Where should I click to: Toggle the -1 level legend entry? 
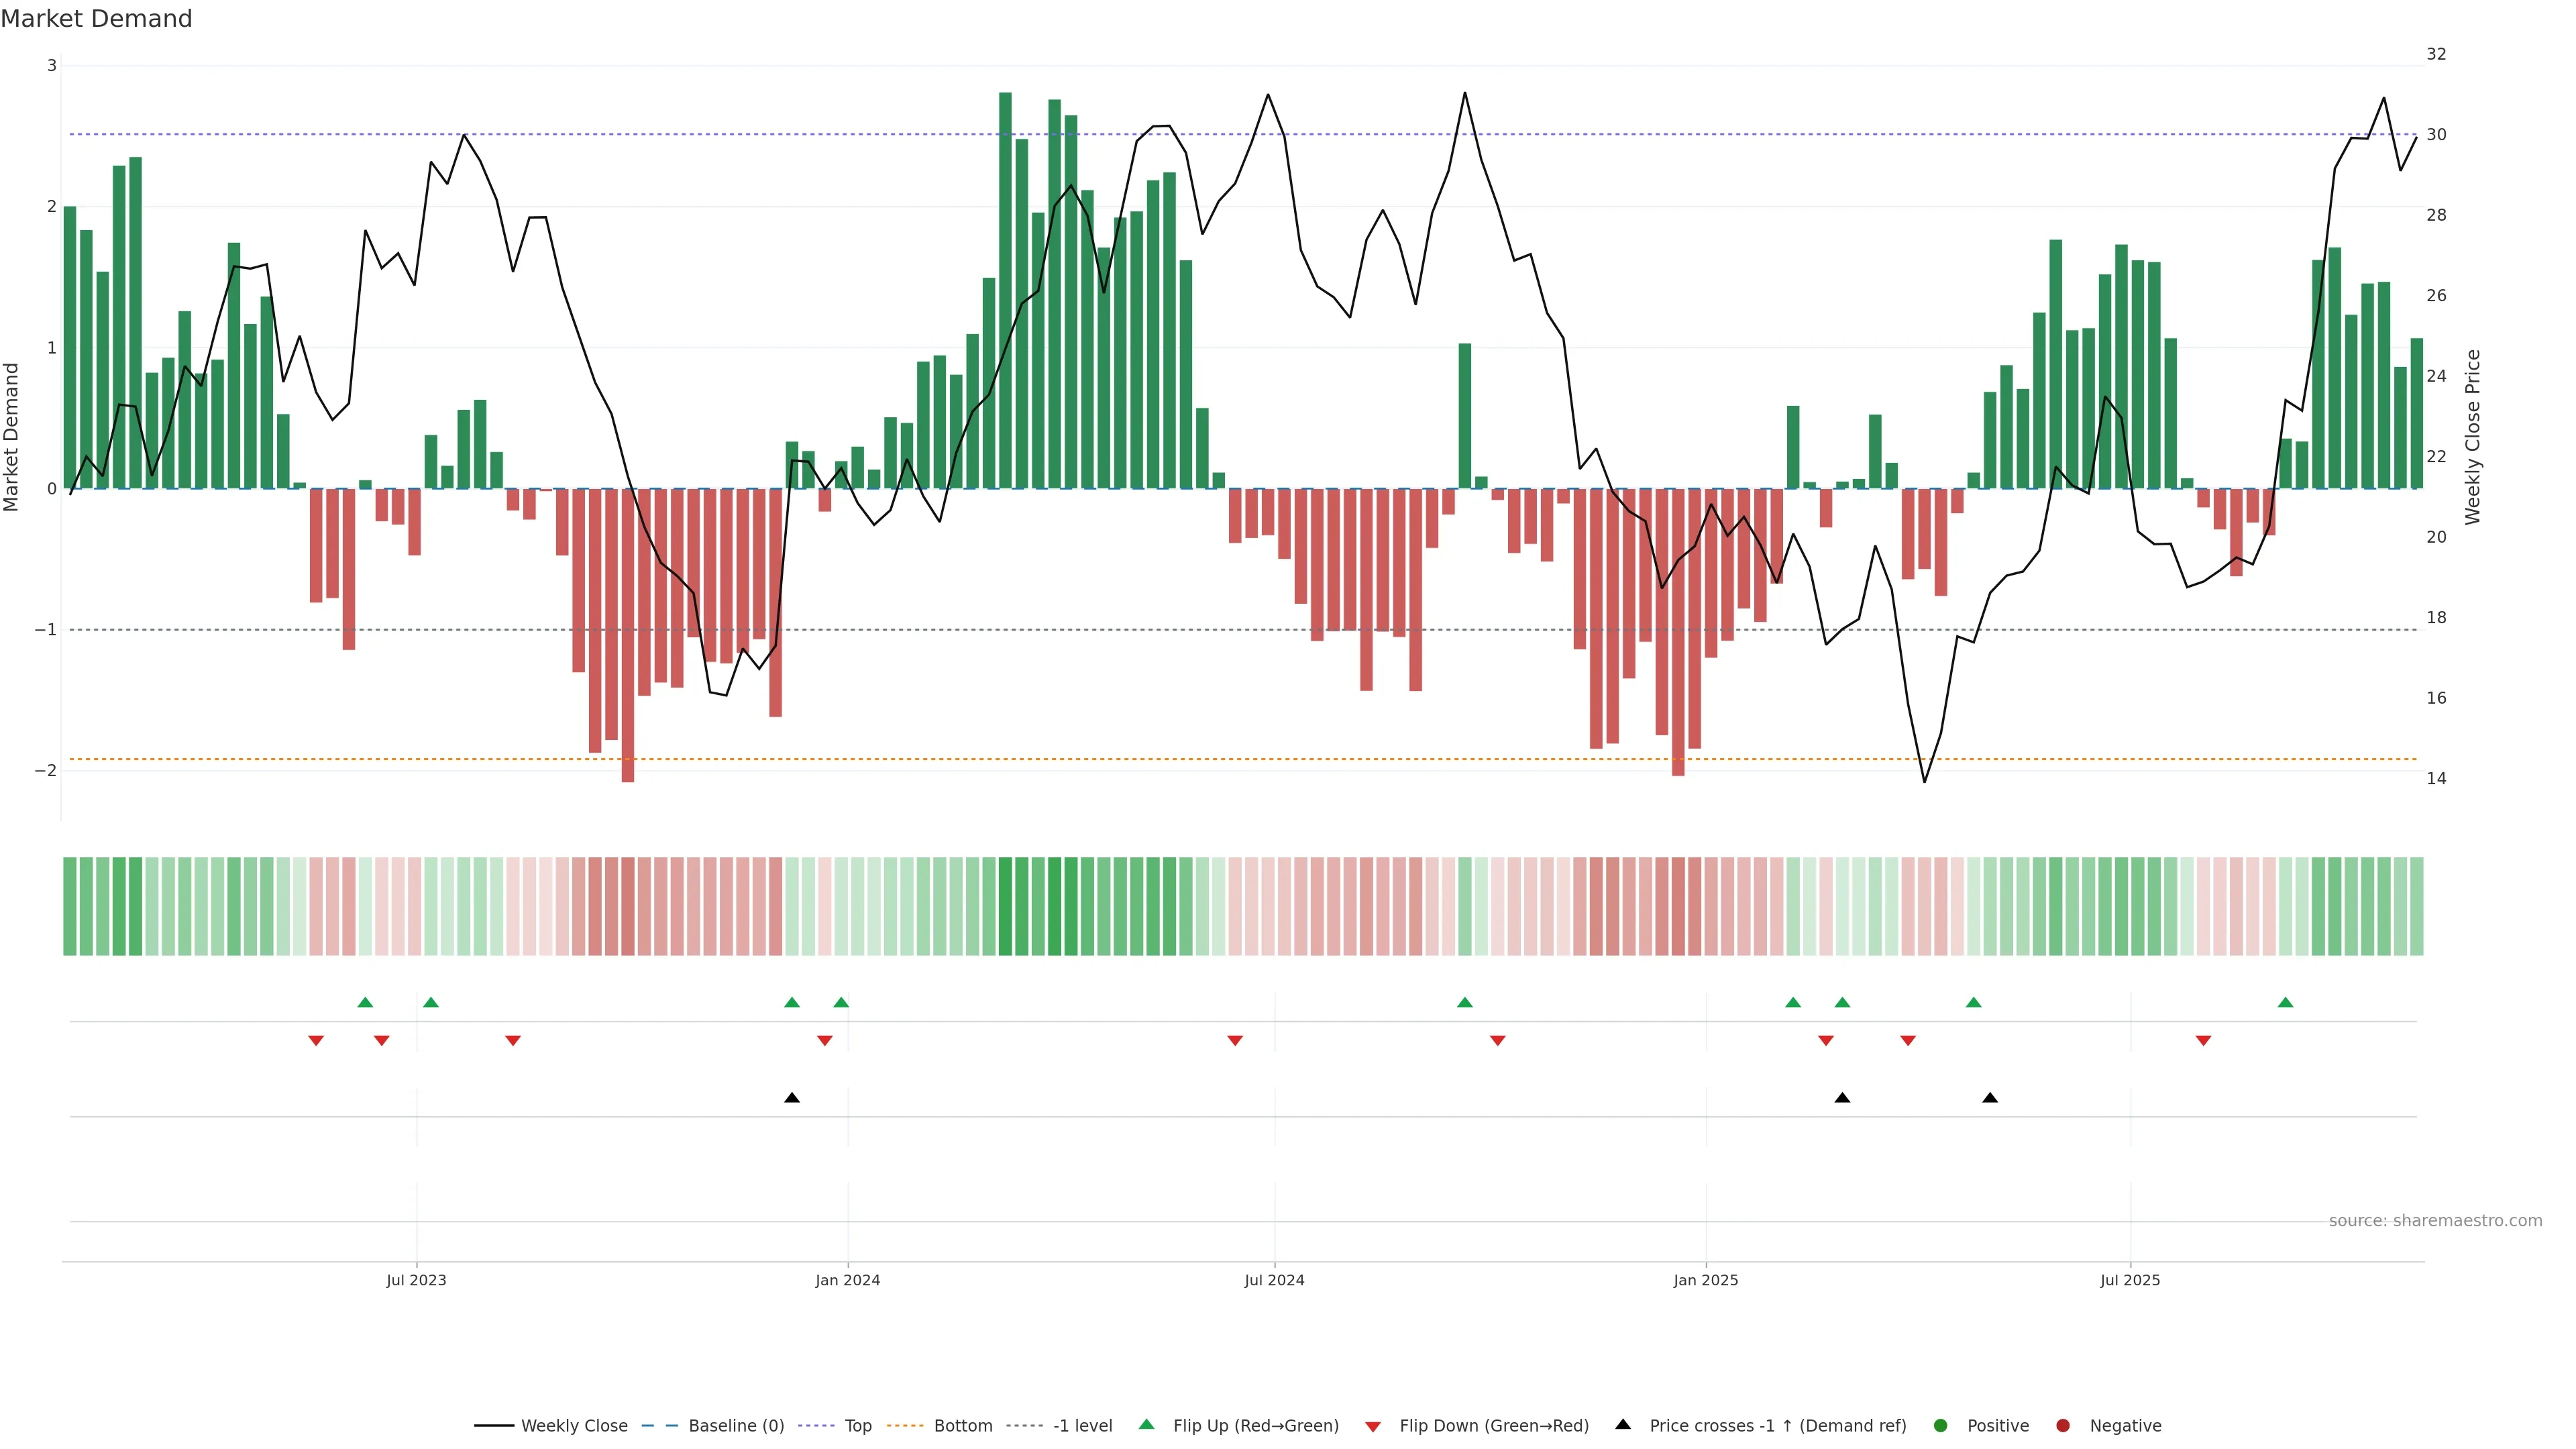point(1082,1425)
